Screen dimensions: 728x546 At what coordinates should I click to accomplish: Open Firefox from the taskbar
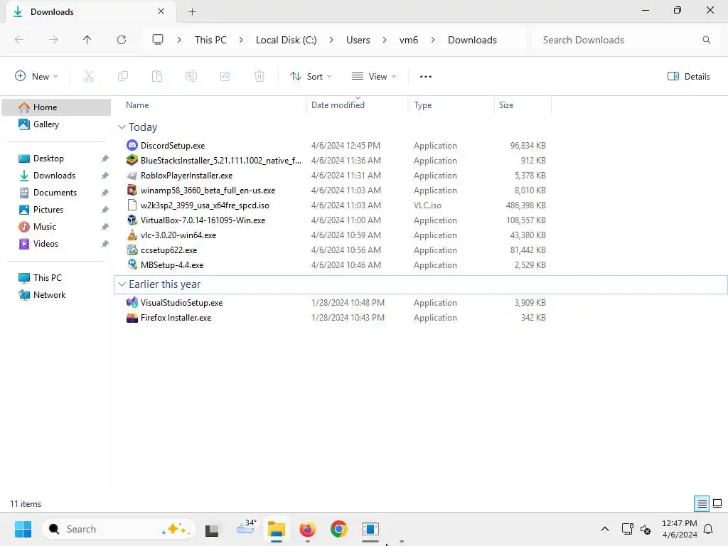(307, 529)
